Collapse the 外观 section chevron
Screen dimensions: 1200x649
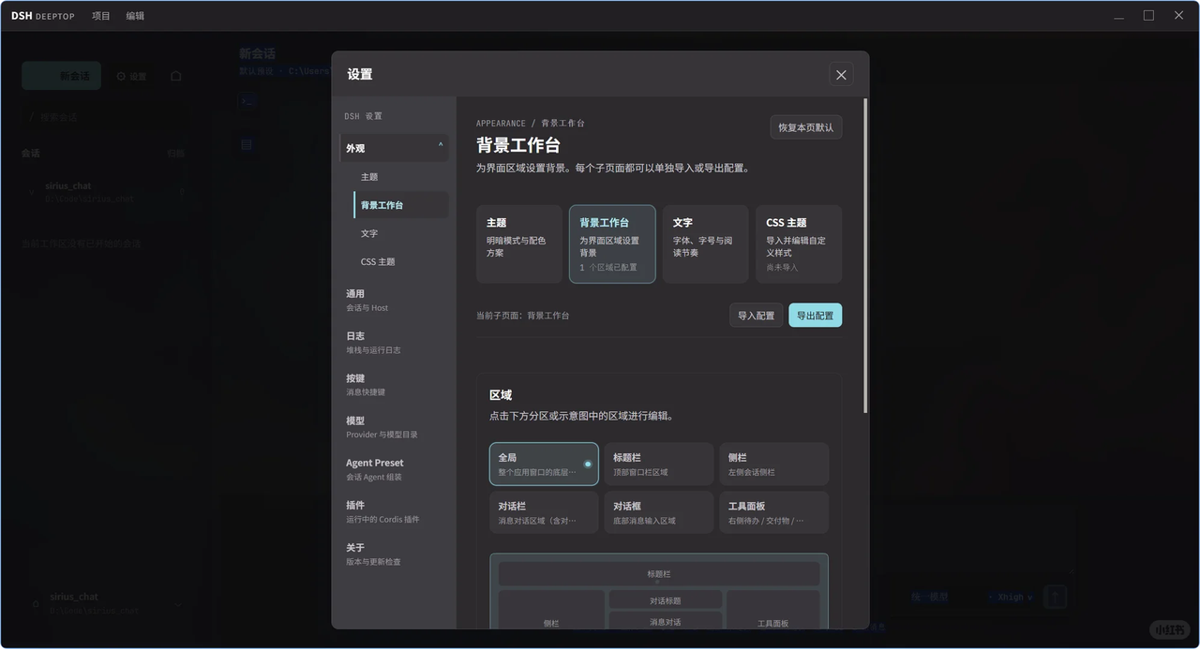[441, 145]
